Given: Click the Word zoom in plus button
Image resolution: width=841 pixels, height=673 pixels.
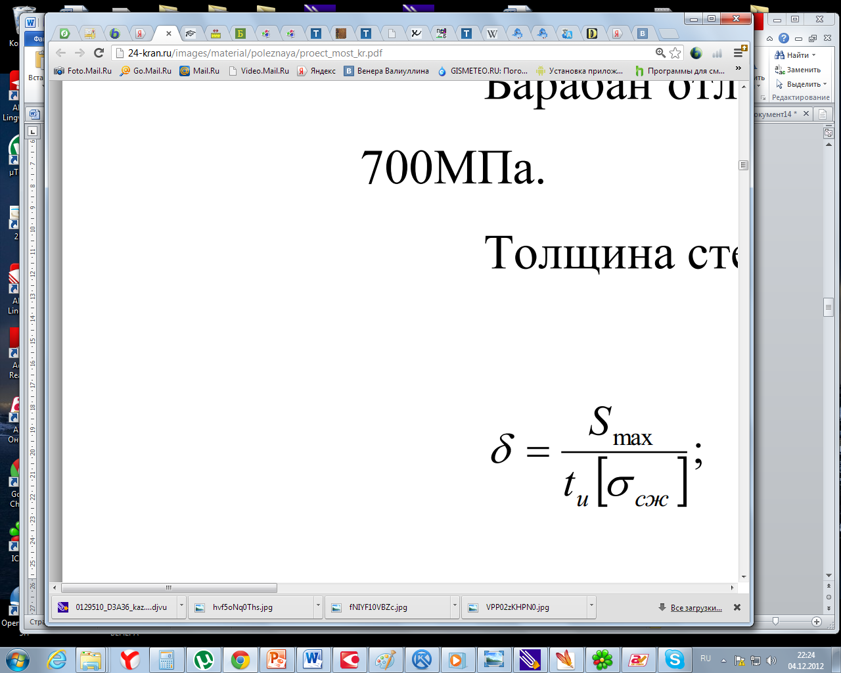Looking at the screenshot, I should point(817,621).
